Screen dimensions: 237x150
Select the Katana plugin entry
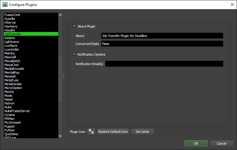pos(9,38)
